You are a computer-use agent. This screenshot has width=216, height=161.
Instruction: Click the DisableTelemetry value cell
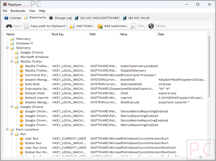point(133,71)
